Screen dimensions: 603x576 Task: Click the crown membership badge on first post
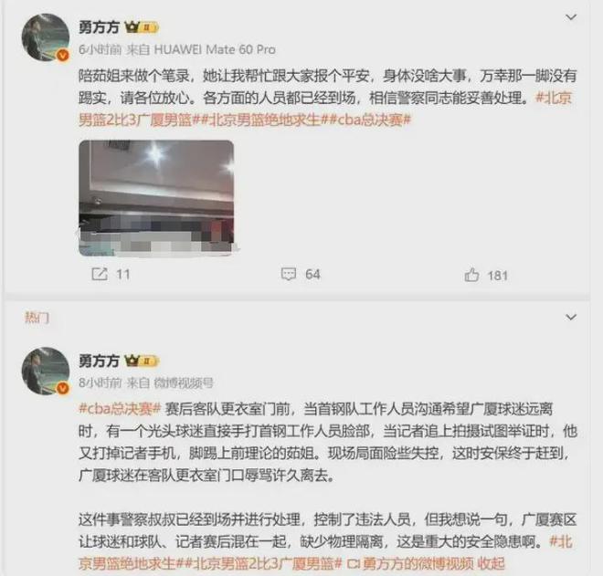click(x=141, y=27)
